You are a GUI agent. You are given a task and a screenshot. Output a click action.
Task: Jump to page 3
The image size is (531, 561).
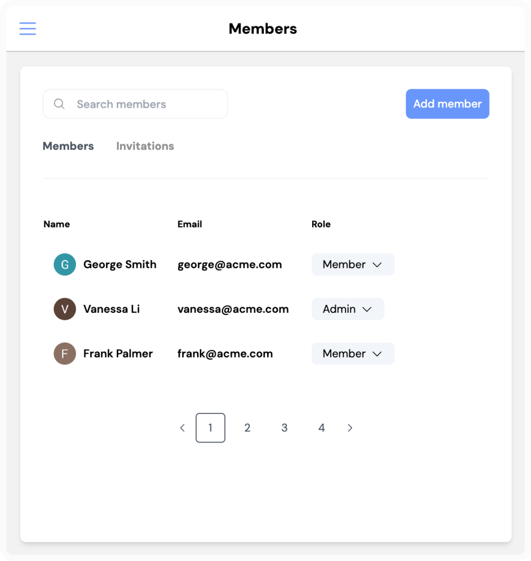[285, 428]
